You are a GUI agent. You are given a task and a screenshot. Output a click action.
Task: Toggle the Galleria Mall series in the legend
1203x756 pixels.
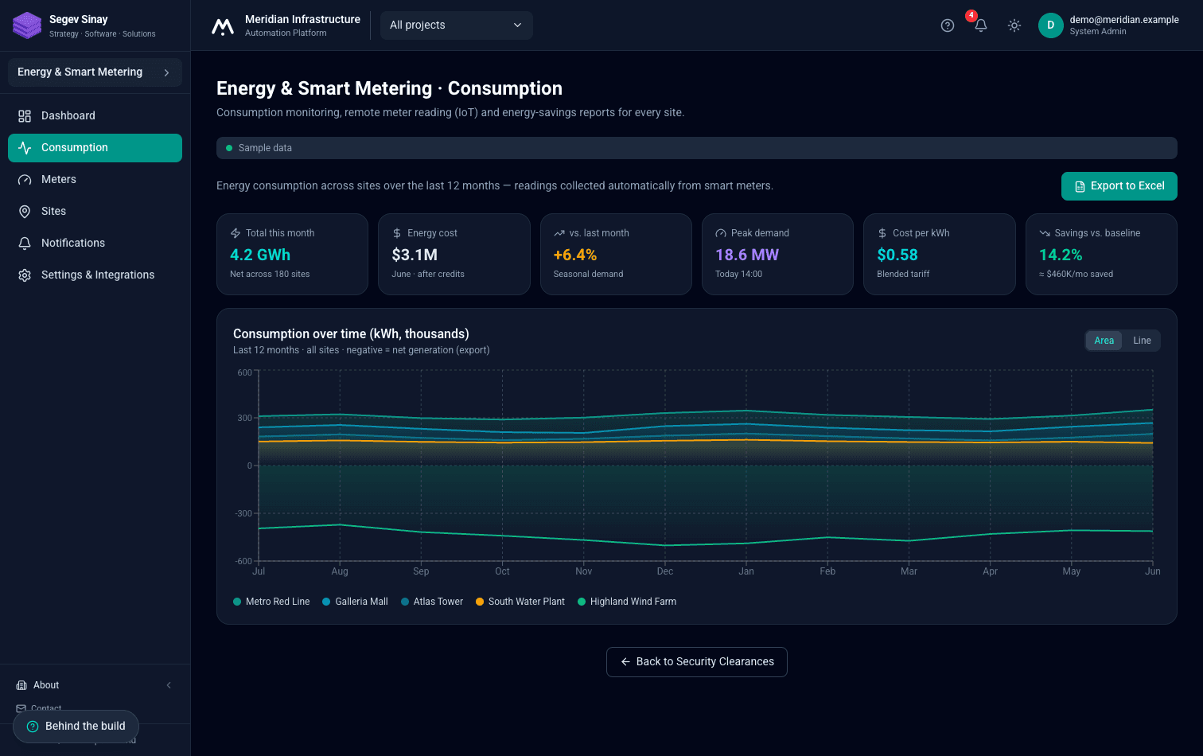355,602
